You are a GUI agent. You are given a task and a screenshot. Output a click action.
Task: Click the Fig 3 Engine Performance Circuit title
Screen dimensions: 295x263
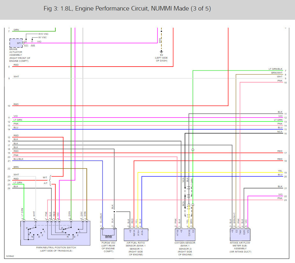tap(127, 9)
